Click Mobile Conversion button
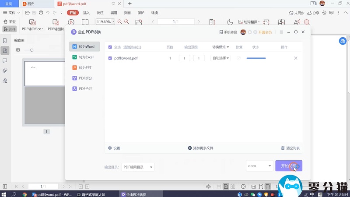Viewport: 350px width, 197px height. [x=228, y=32]
